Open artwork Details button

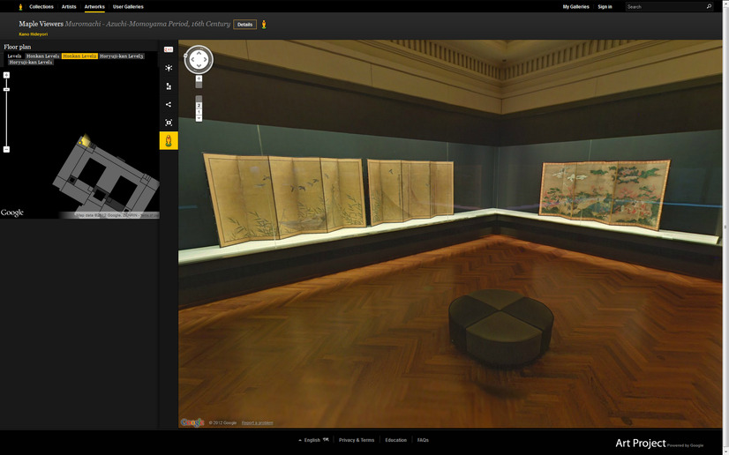(x=245, y=25)
